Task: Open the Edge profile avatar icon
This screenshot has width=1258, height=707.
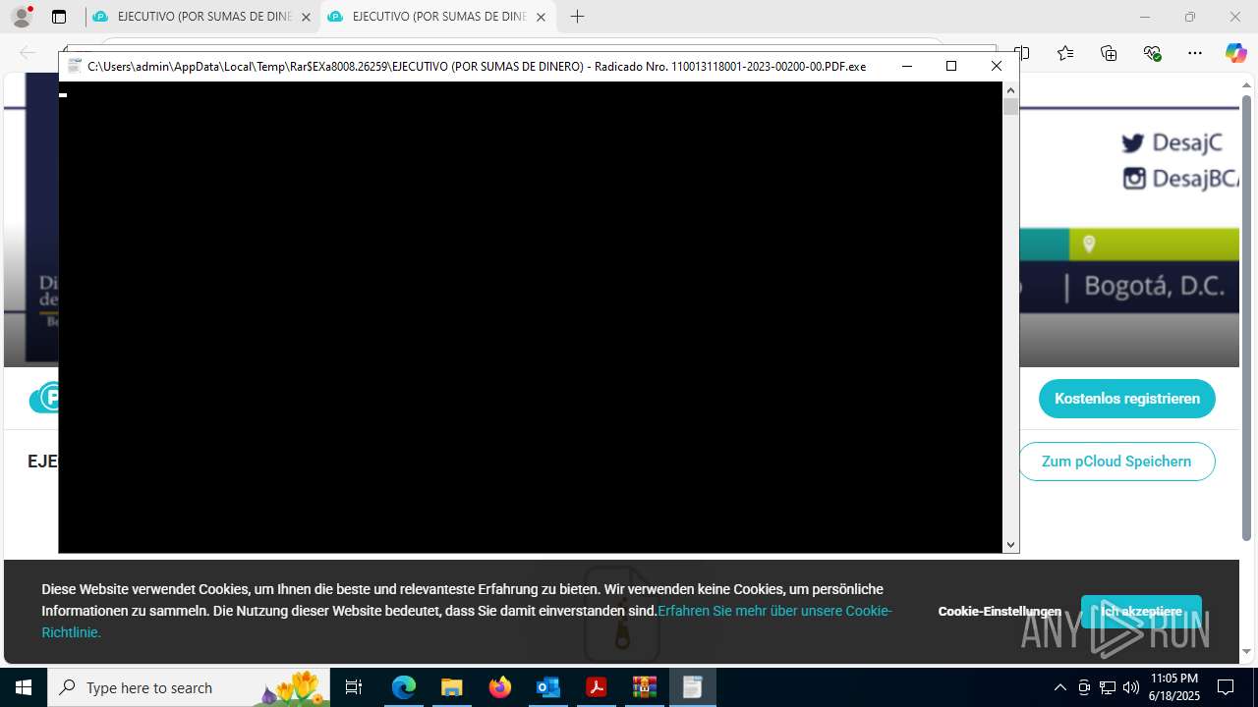Action: click(21, 17)
